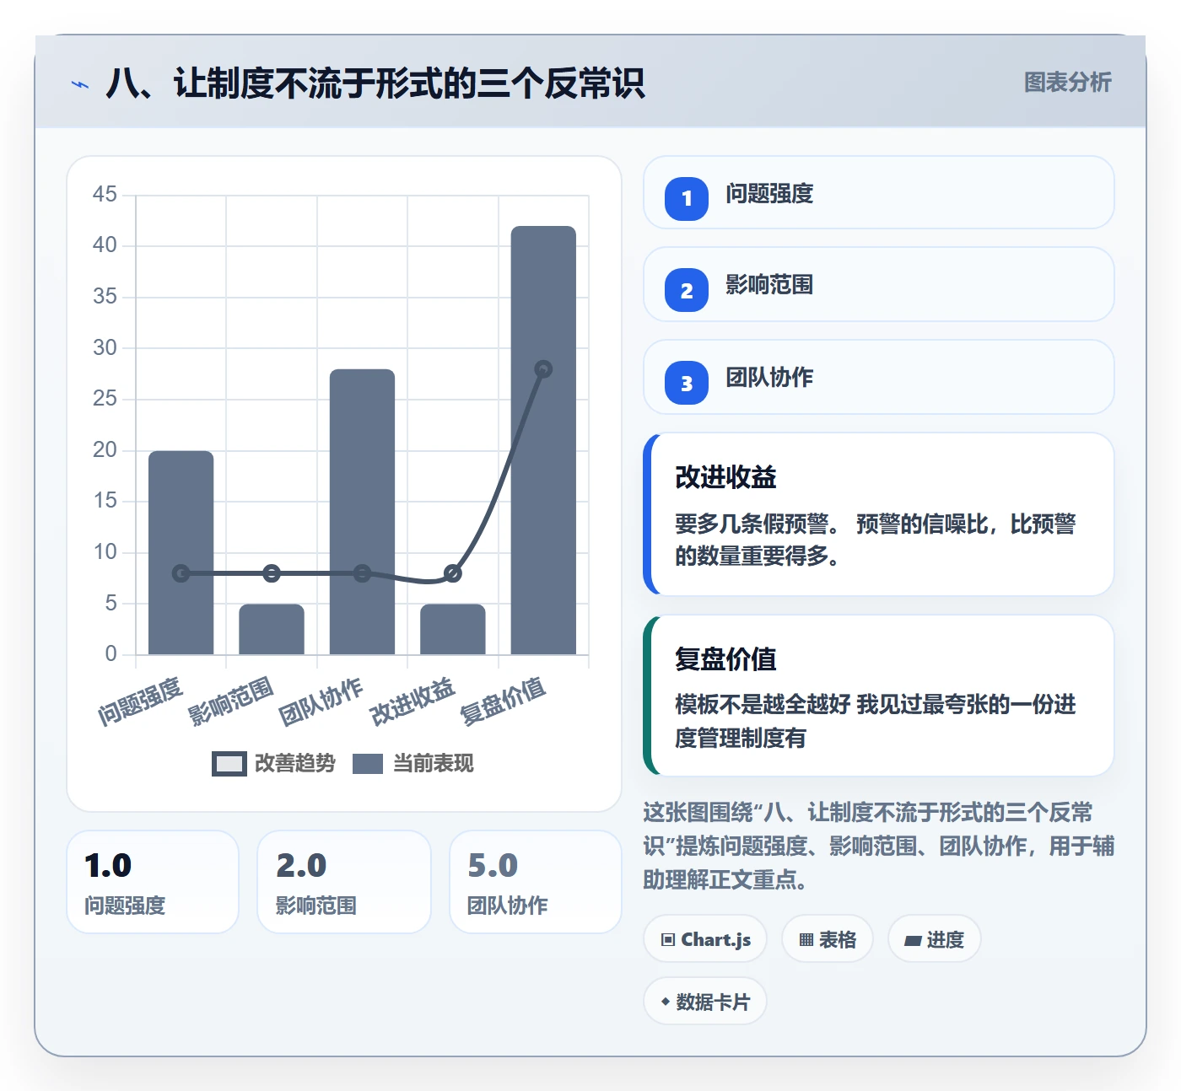This screenshot has height=1091, width=1181.
Task: Click the y-axis value 20
Action: [x=105, y=450]
